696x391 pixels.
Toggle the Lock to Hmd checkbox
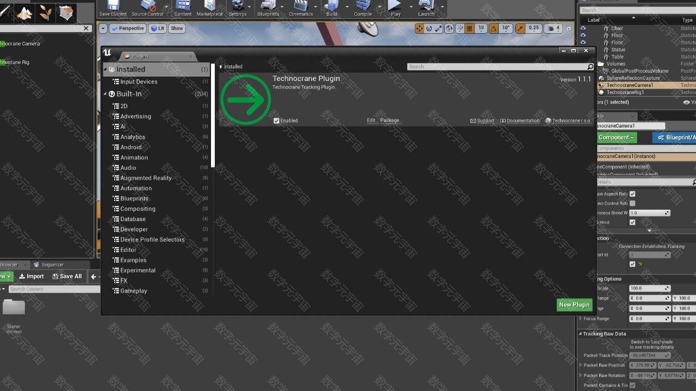632,222
